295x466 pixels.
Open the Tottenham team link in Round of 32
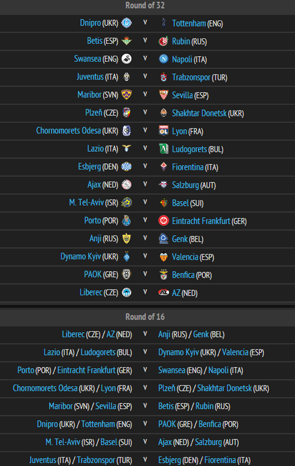pyautogui.click(x=188, y=23)
